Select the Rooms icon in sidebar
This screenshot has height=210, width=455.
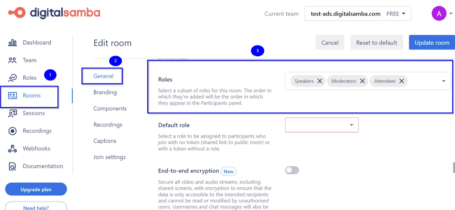12,95
